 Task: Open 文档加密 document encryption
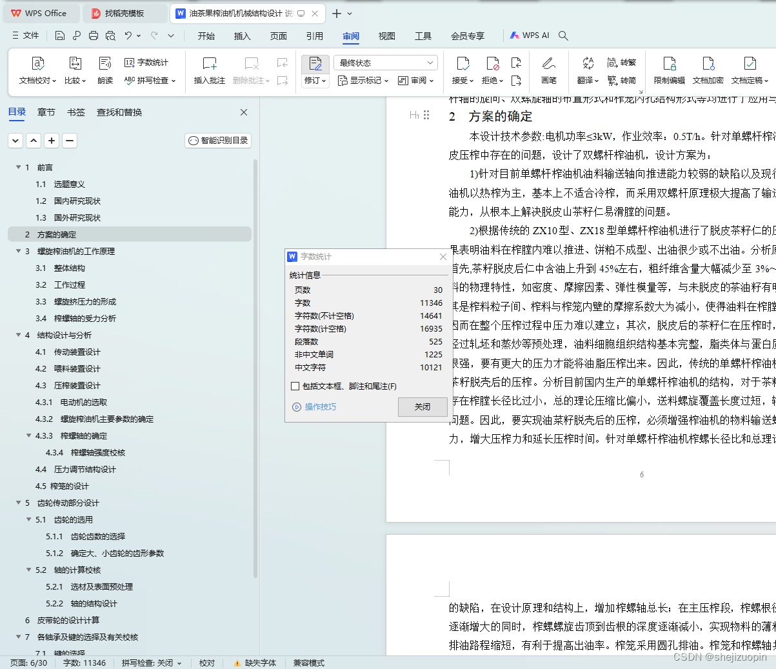(708, 71)
